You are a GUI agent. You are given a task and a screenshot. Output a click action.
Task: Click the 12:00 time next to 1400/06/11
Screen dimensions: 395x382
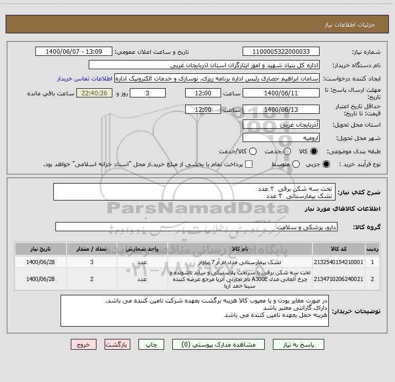203,93
